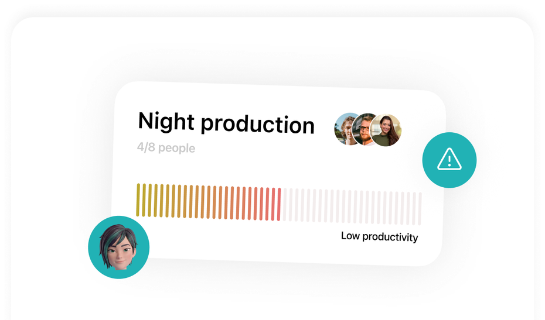Image resolution: width=545 pixels, height=320 pixels.
Task: Click the last red filled productivity bar
Action: [x=279, y=204]
